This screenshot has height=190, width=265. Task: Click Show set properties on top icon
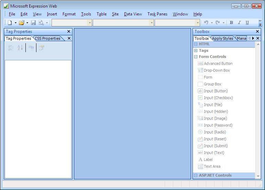(31, 48)
